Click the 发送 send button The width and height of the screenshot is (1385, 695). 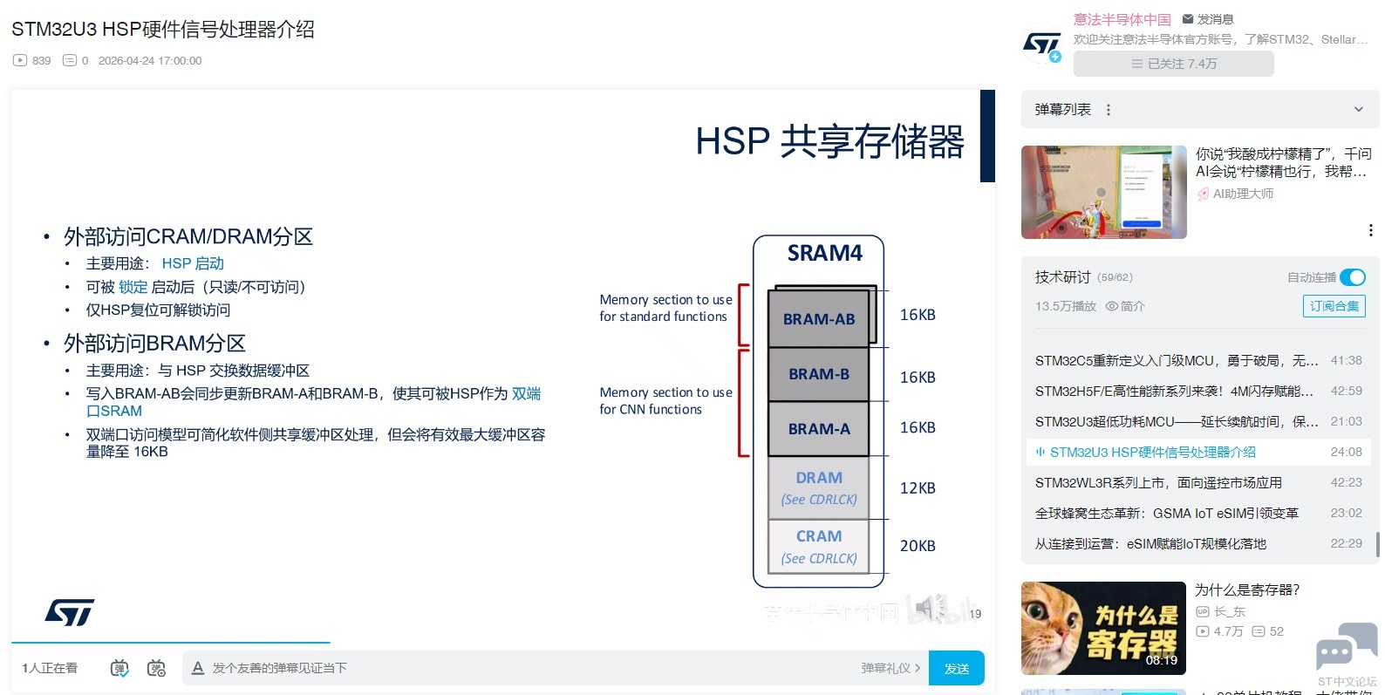(x=957, y=668)
